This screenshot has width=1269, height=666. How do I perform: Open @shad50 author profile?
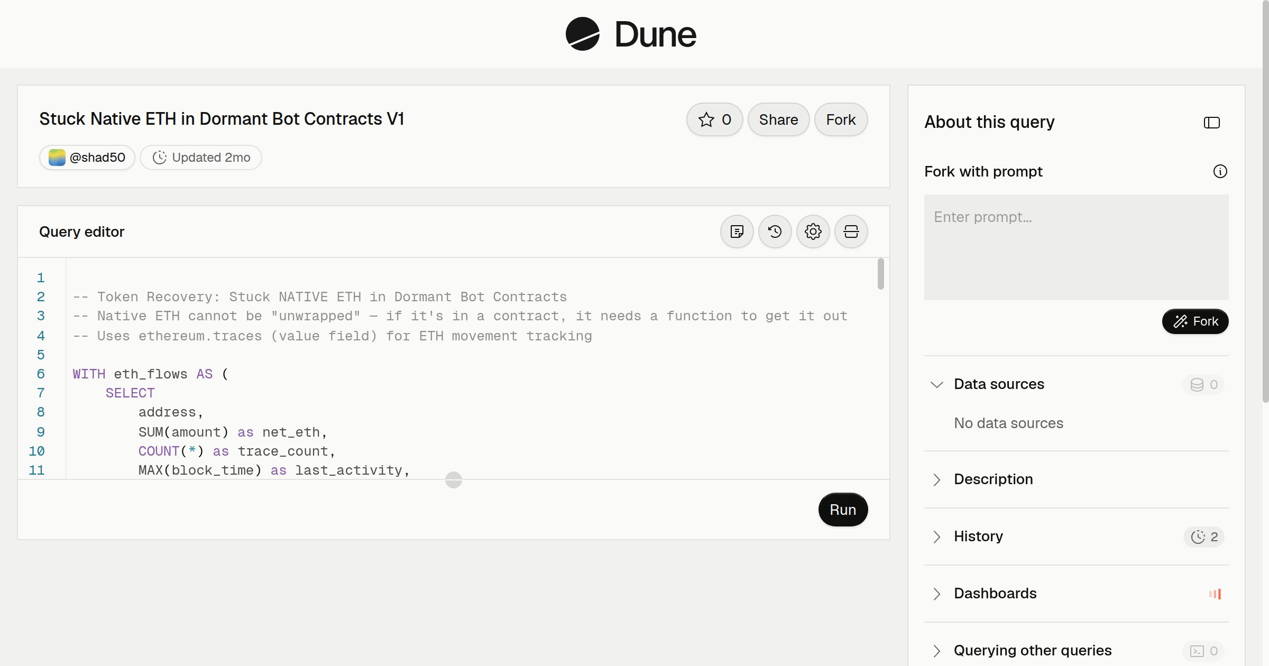(x=87, y=158)
